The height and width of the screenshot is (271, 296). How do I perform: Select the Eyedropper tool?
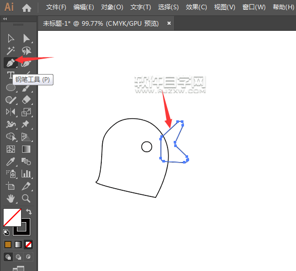point(11,161)
